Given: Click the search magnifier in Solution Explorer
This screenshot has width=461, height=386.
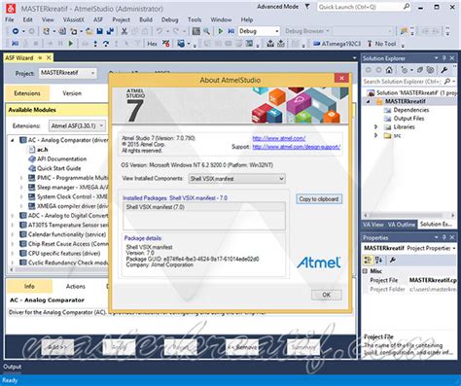Looking at the screenshot, I should pyautogui.click(x=447, y=82).
